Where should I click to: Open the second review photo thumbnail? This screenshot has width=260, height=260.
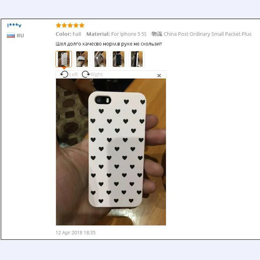click(x=82, y=59)
